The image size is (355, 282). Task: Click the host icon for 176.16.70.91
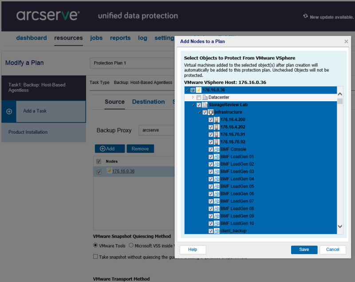point(217,135)
